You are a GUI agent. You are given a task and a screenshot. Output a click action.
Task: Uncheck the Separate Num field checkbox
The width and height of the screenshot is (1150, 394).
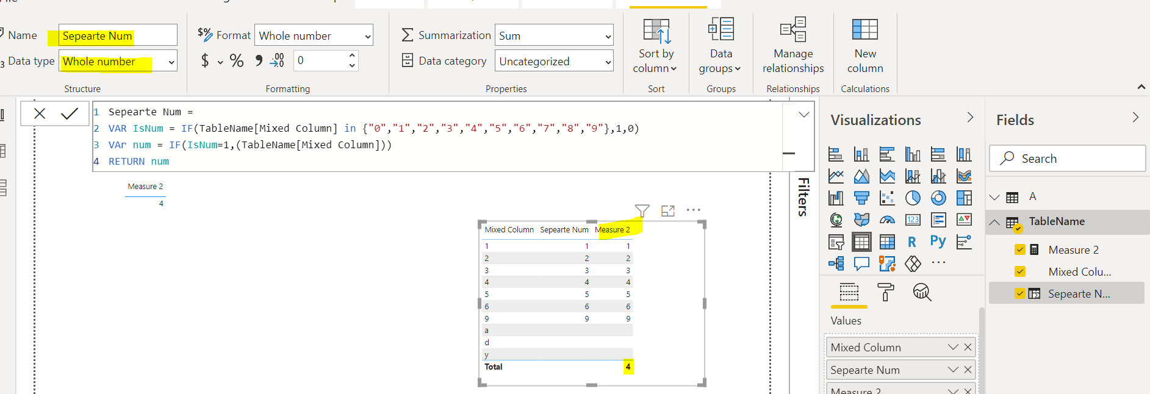tap(1020, 293)
